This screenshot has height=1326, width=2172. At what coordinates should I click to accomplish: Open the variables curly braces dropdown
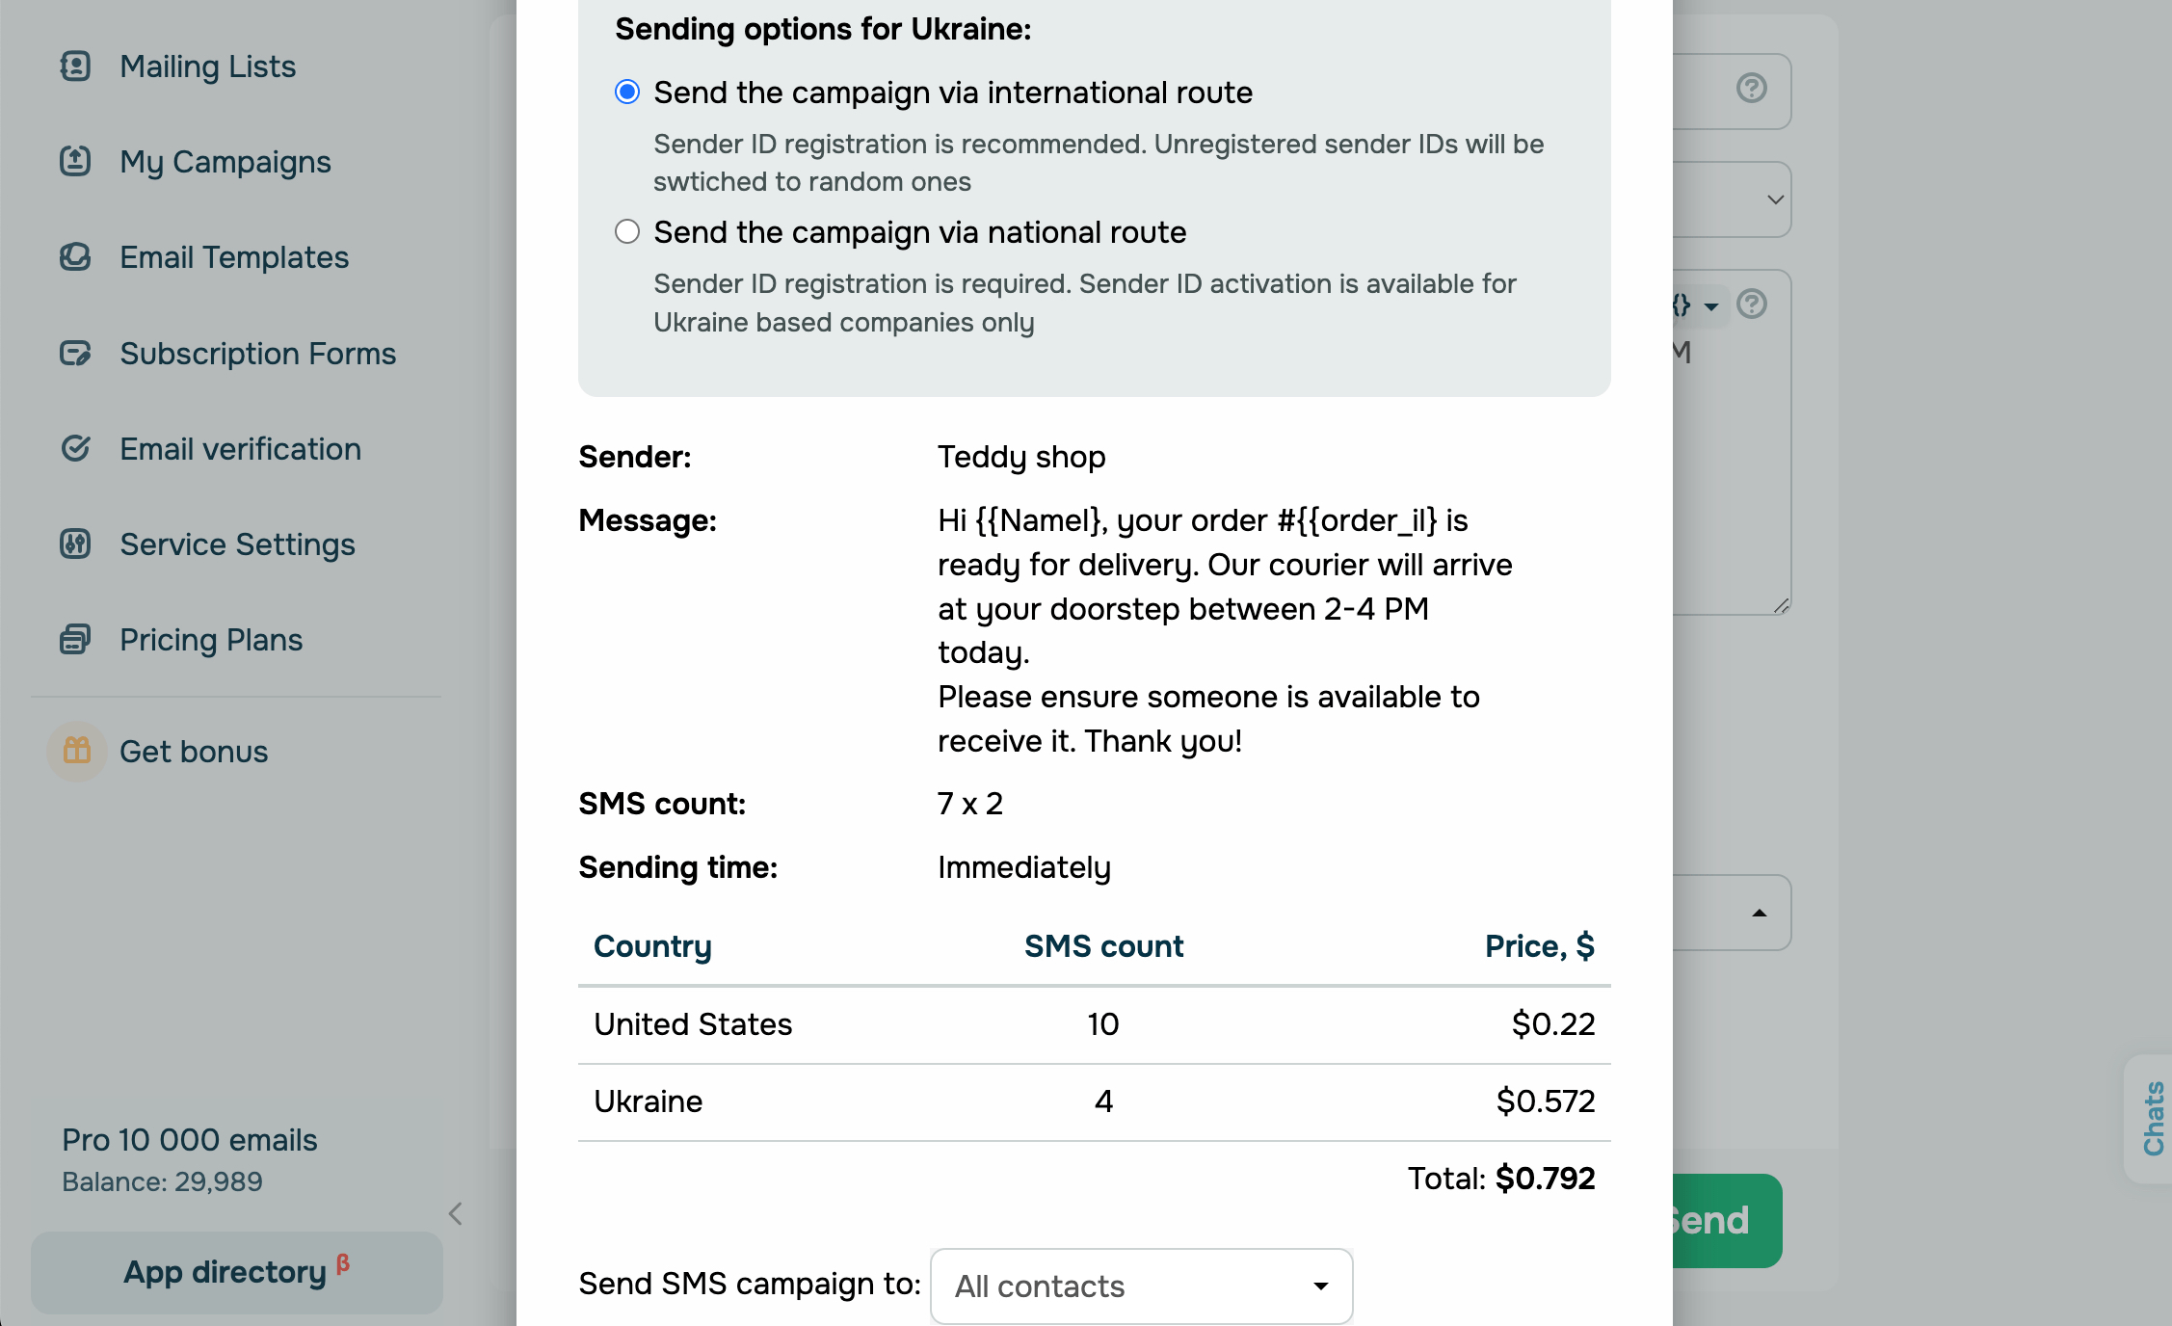coord(1694,306)
